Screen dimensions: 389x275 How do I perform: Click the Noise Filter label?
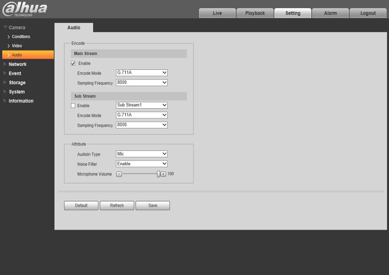point(87,164)
